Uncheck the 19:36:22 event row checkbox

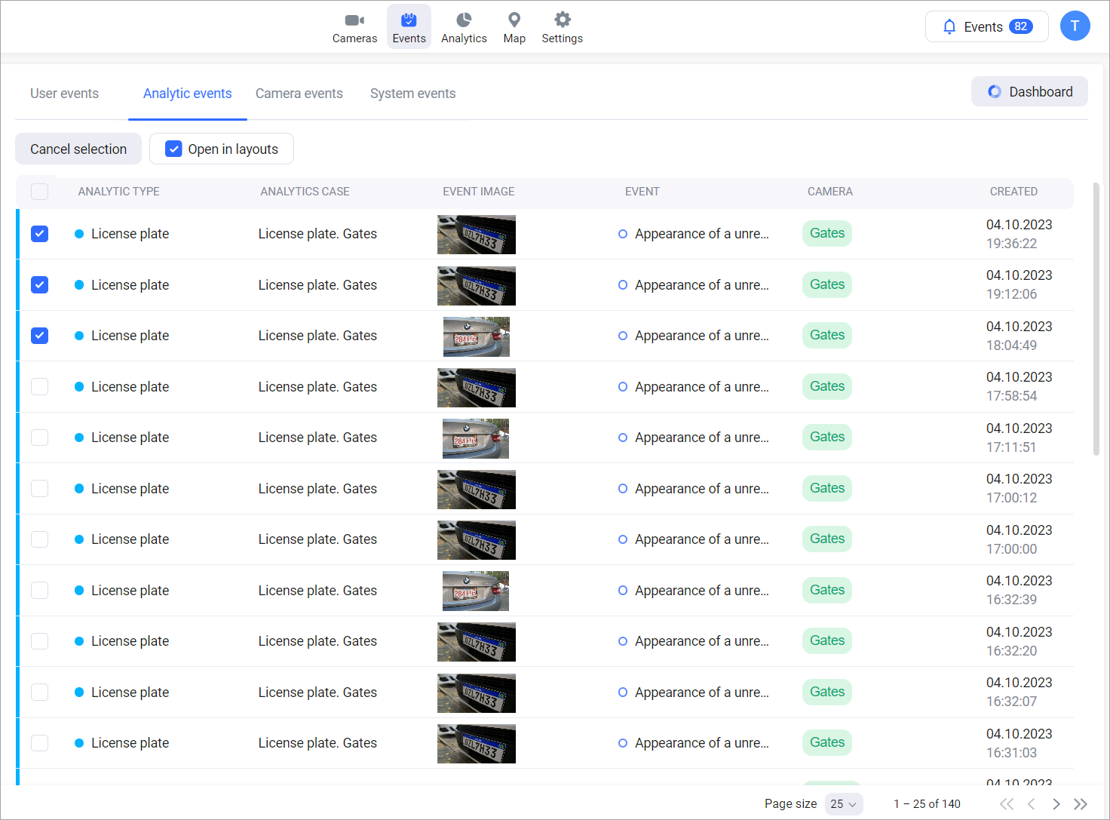[x=40, y=234]
